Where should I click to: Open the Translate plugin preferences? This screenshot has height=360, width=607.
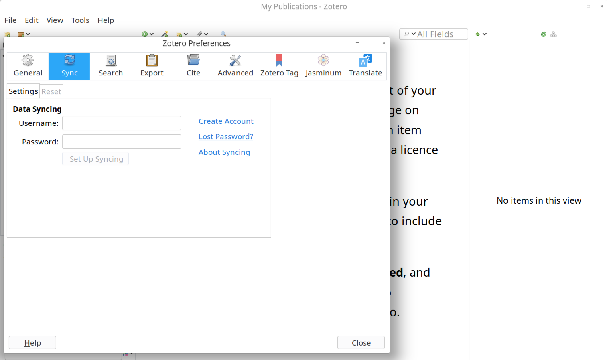tap(365, 66)
